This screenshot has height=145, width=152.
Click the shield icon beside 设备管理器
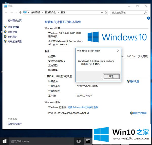[5, 27]
